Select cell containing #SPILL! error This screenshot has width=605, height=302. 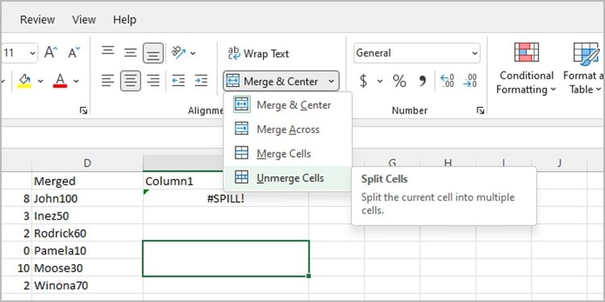pos(226,199)
